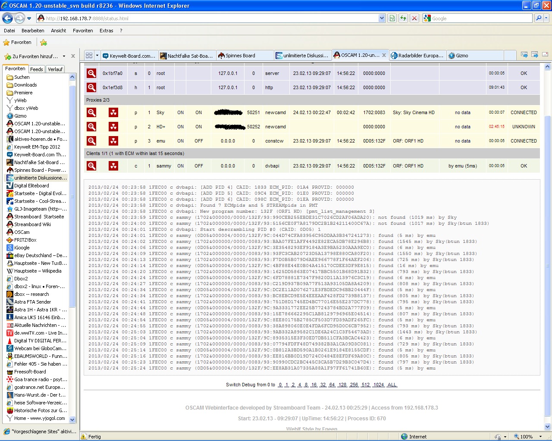This screenshot has width=552, height=441.
Task: Open the search provider dropdown arrow
Action: coord(547,18)
